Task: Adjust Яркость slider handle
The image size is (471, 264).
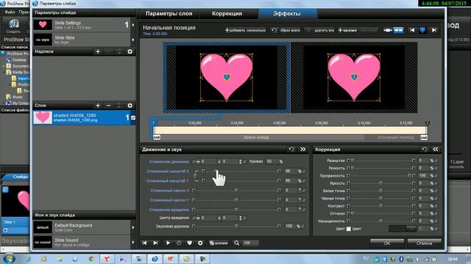Action: click(381, 183)
